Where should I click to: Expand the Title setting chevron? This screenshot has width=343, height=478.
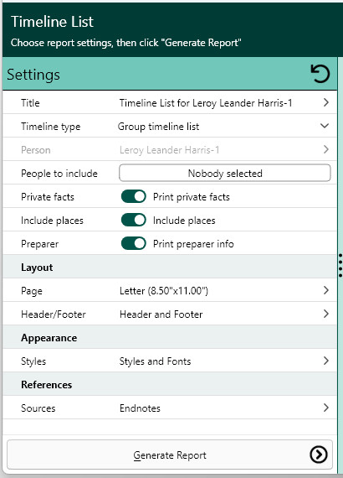(x=326, y=102)
